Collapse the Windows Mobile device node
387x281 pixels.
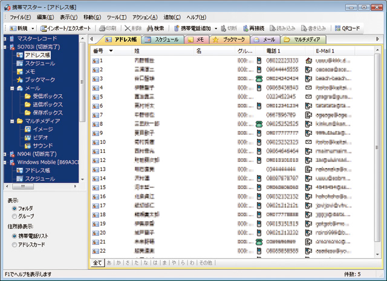point(5,163)
